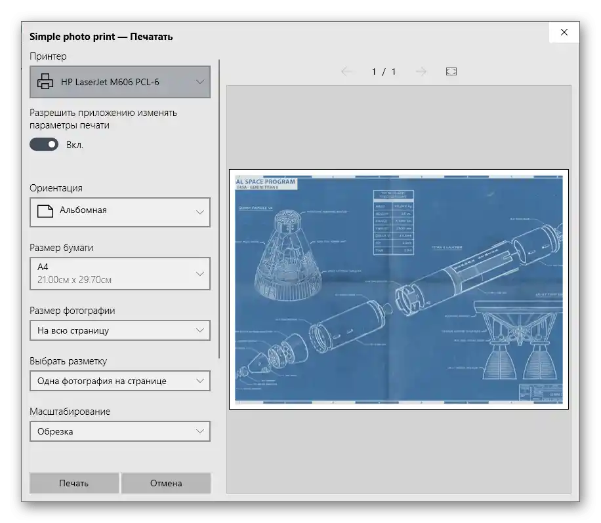Click the page counter 1 / 1
601x523 pixels.
coord(383,71)
